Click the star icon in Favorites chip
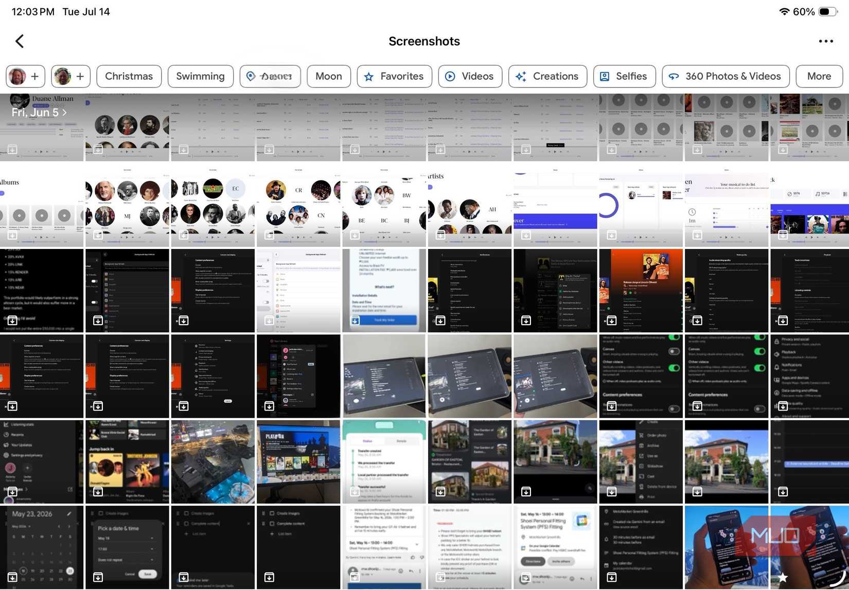849x590 pixels. click(x=369, y=77)
